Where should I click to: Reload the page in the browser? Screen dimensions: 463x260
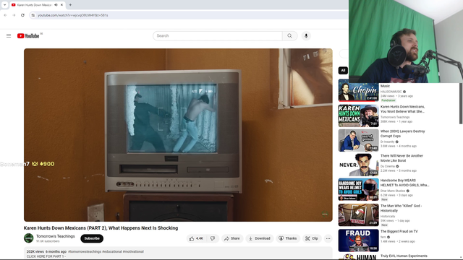[22, 15]
